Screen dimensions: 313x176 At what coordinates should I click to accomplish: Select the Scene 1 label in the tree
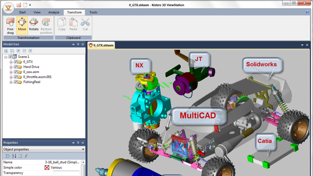pos(24,57)
